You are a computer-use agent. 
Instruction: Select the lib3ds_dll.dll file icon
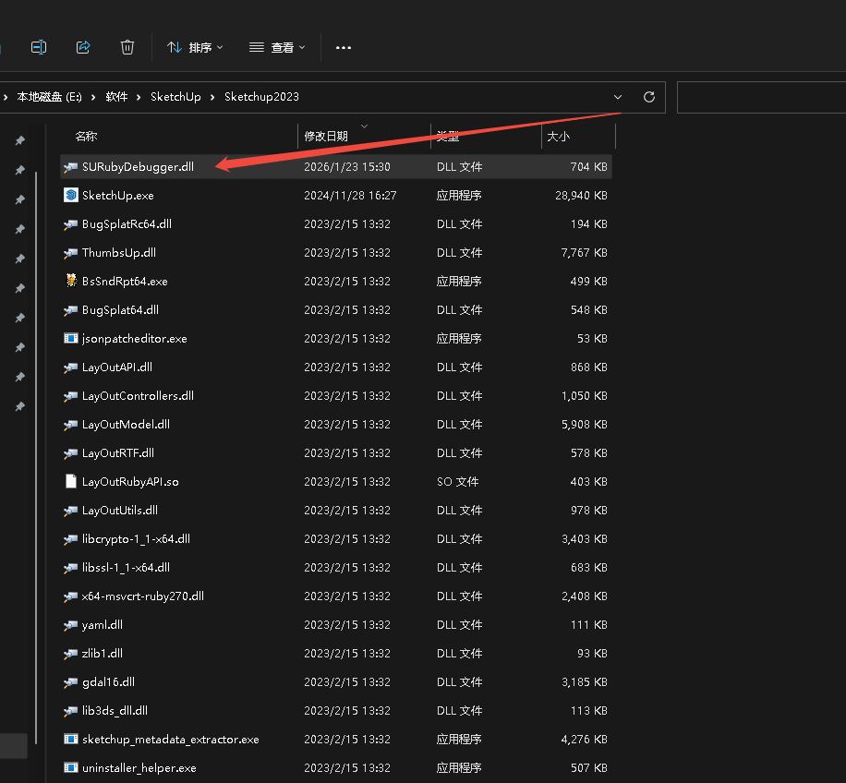[71, 710]
